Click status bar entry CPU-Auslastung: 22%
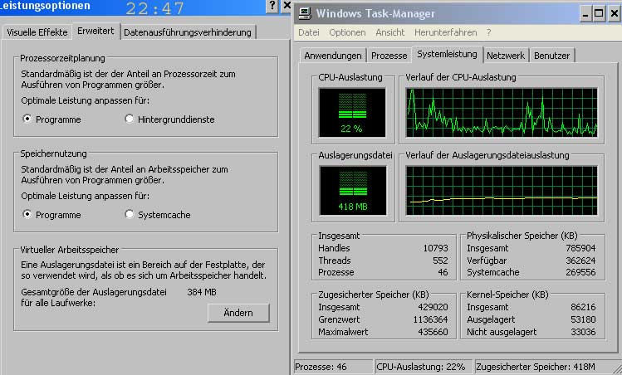The width and height of the screenshot is (622, 375). tap(424, 367)
